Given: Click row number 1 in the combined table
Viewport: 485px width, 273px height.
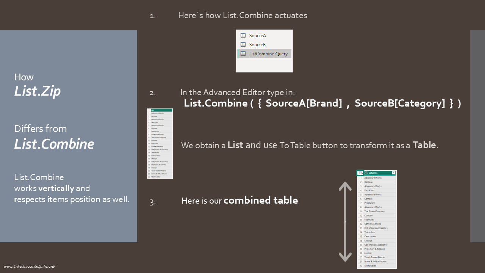Looking at the screenshot, I should click(361, 177).
